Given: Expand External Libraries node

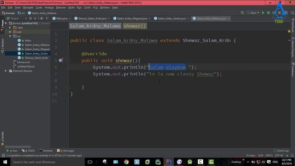Looking at the screenshot, I should click(6, 71).
